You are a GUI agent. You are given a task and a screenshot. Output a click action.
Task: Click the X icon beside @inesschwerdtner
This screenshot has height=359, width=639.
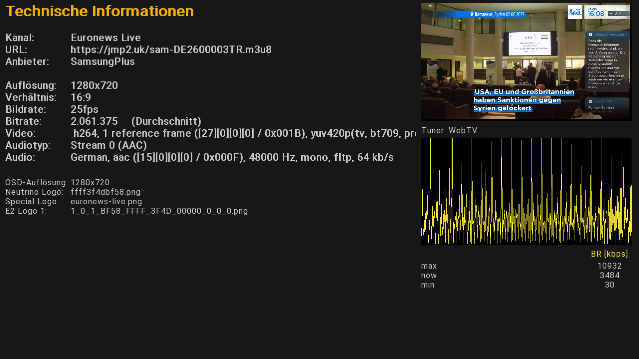[590, 35]
